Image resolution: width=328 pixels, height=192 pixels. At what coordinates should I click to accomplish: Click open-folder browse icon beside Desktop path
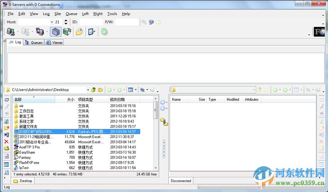pyautogui.click(x=101, y=90)
